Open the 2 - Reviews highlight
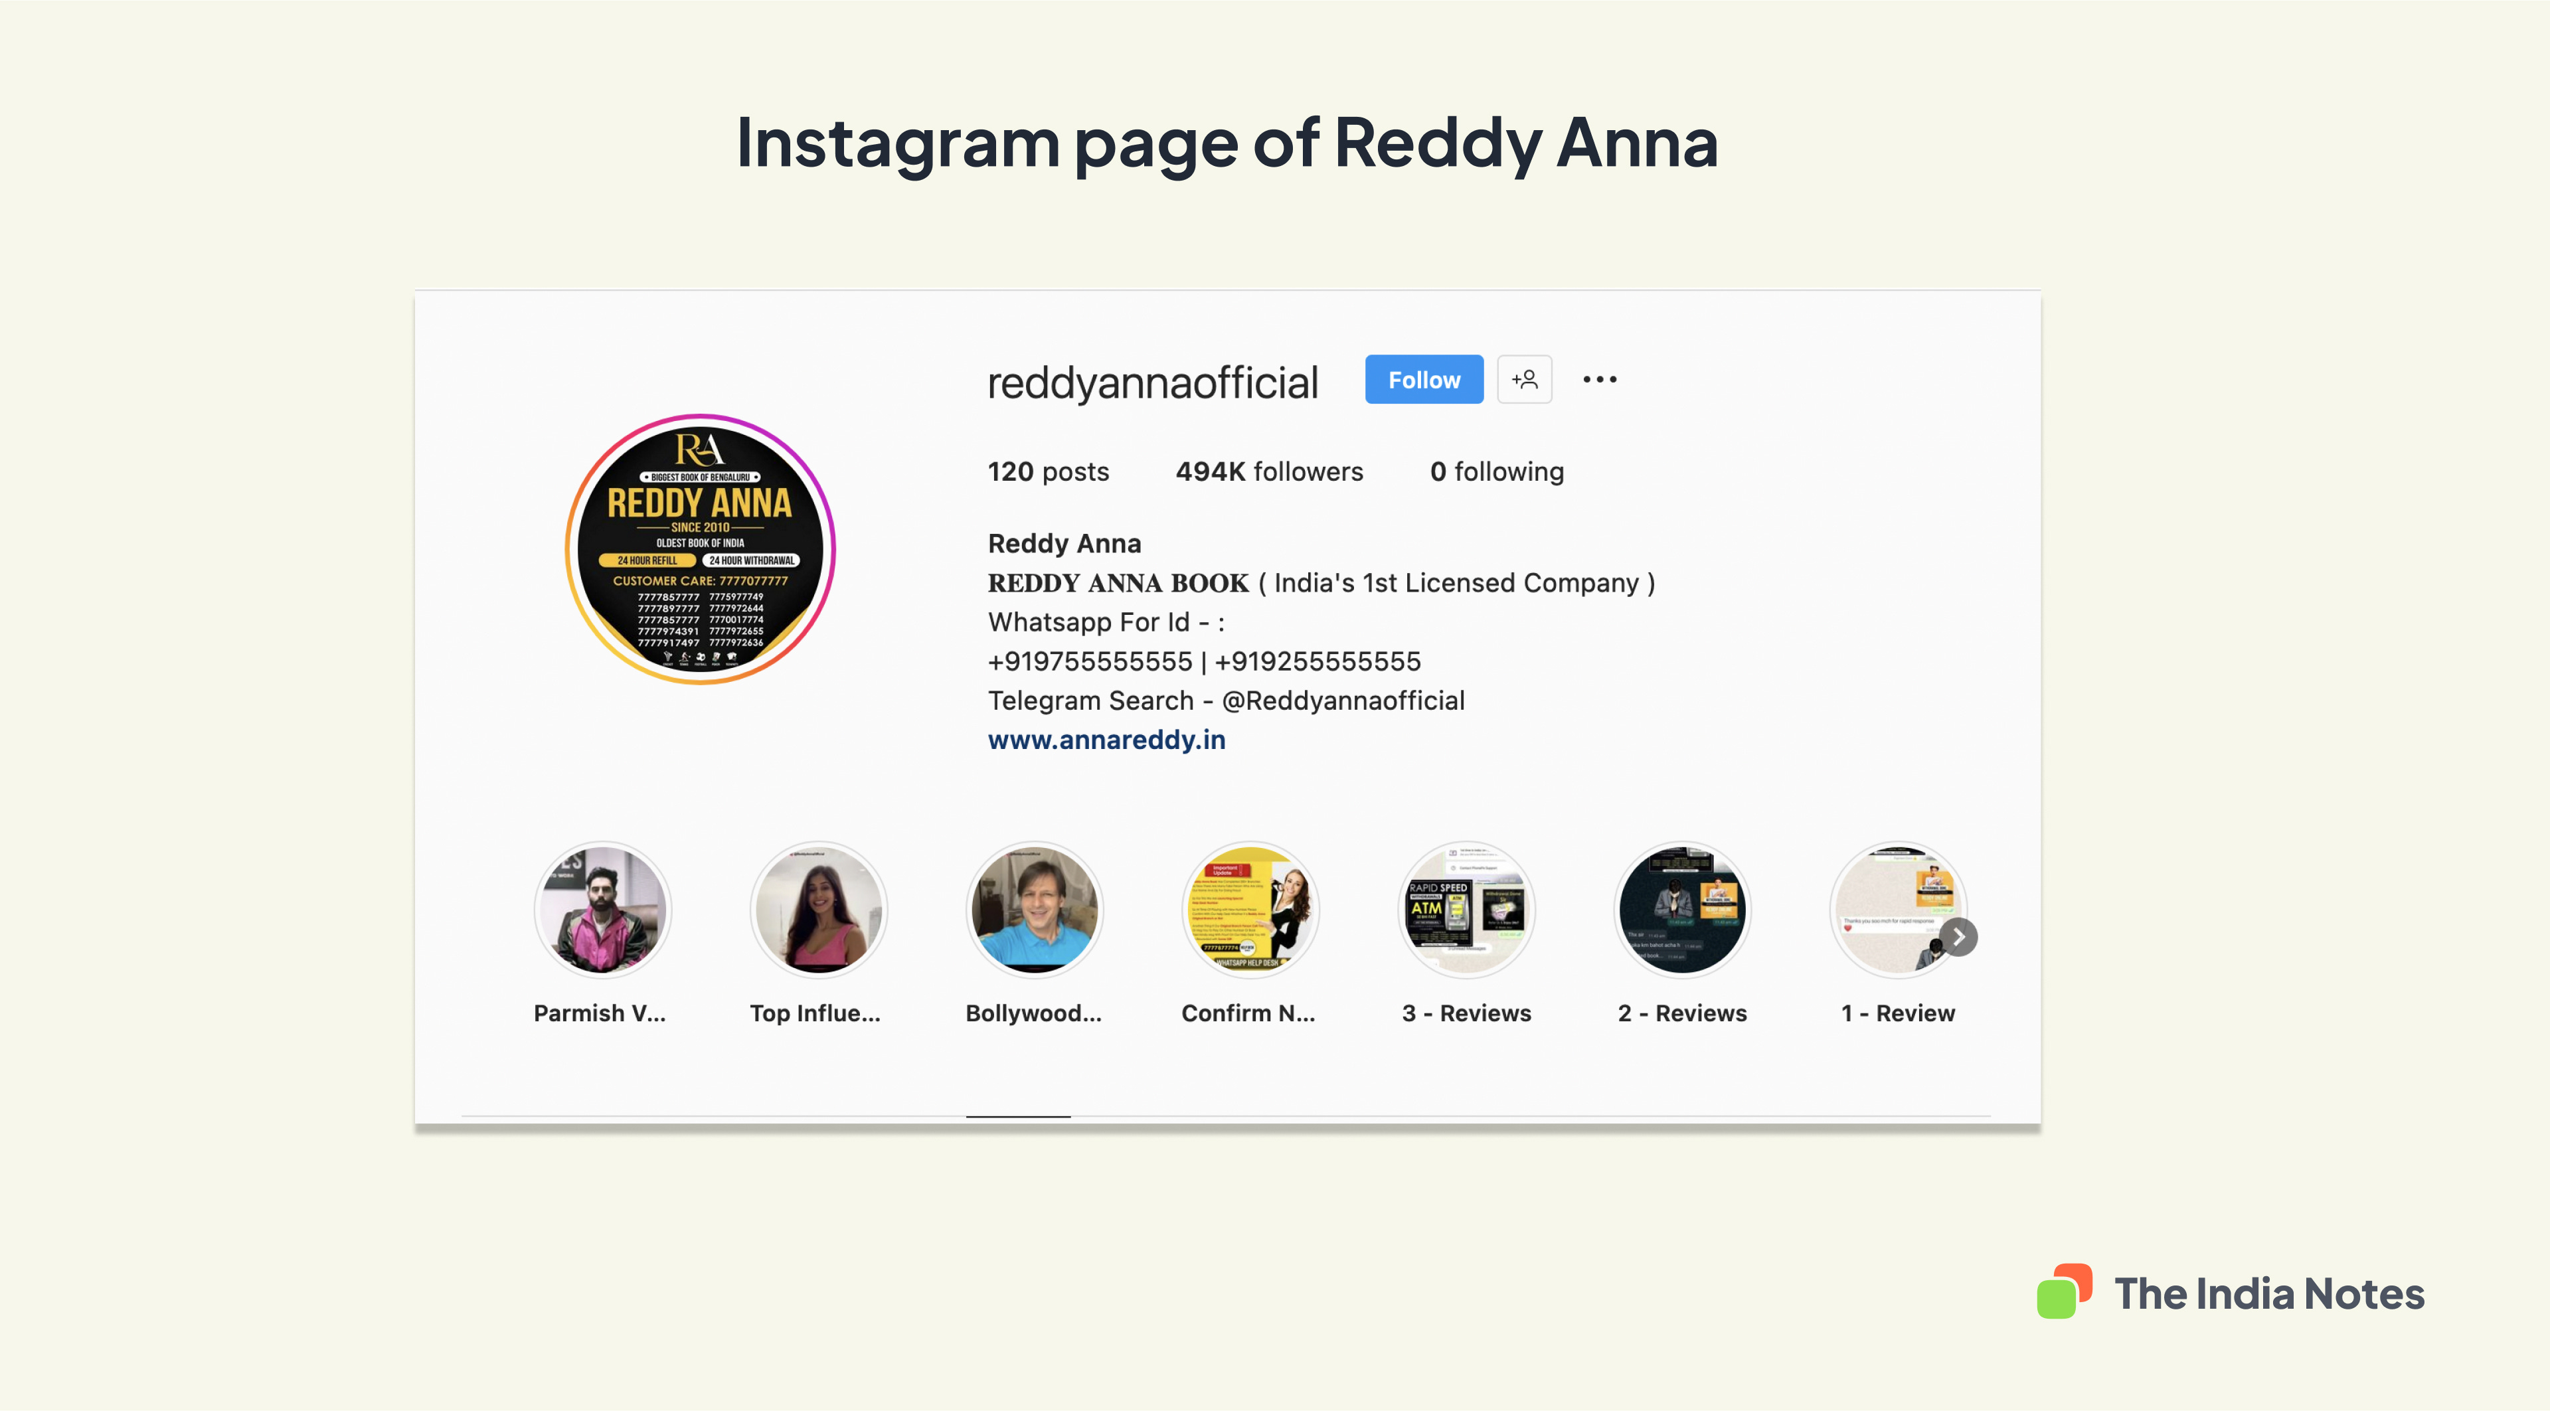This screenshot has width=2550, height=1411. tap(1682, 910)
